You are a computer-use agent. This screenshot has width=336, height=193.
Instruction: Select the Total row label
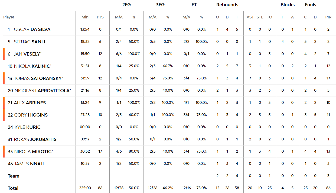tap(13, 188)
